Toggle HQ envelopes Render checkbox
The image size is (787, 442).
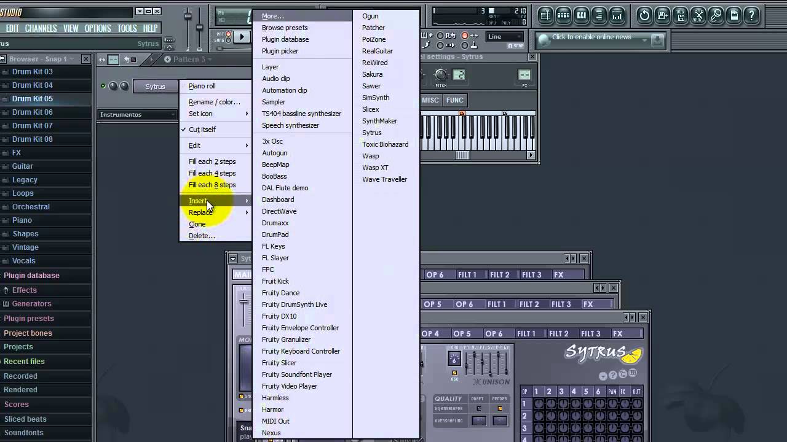(x=500, y=408)
